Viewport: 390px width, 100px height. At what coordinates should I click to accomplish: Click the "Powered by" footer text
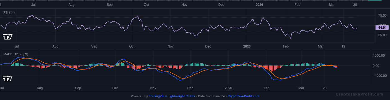click(139, 96)
